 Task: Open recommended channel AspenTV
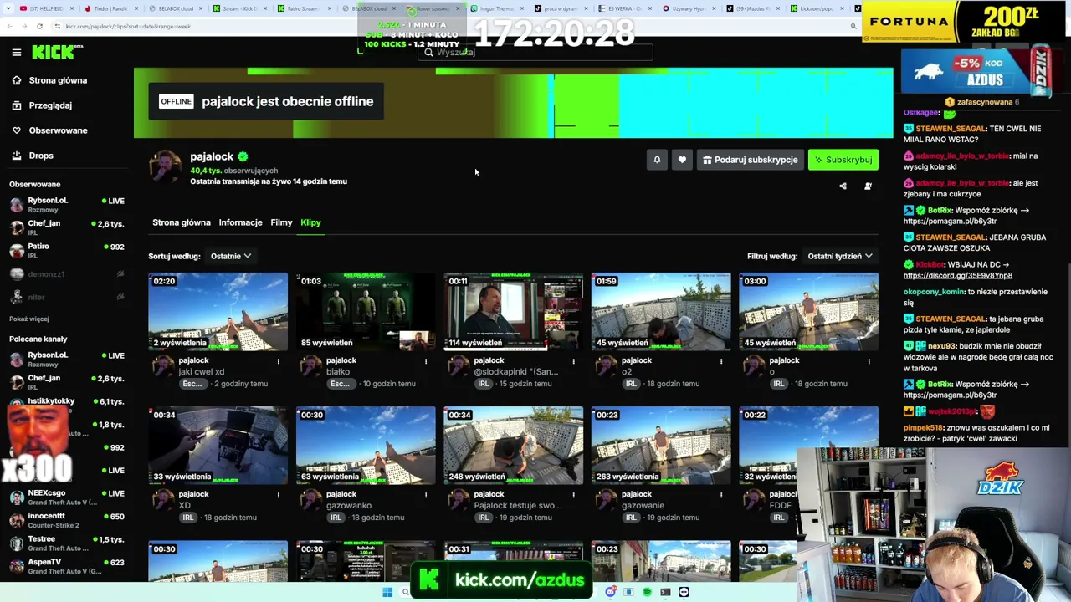pyautogui.click(x=67, y=566)
